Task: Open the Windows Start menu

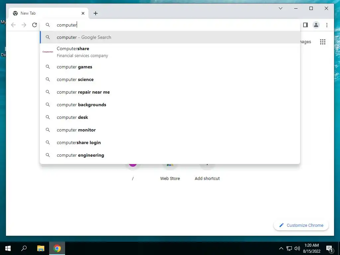Action: (8, 248)
